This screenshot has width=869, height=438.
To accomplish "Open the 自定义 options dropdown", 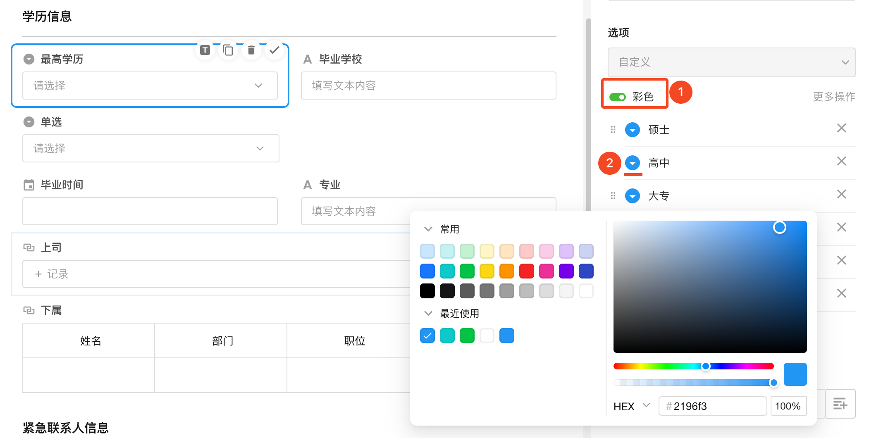I will pyautogui.click(x=731, y=62).
